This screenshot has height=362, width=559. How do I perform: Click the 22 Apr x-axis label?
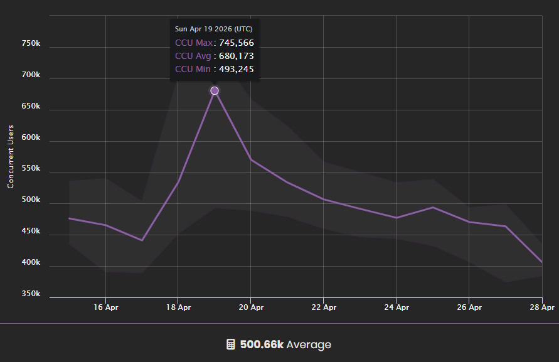point(324,307)
